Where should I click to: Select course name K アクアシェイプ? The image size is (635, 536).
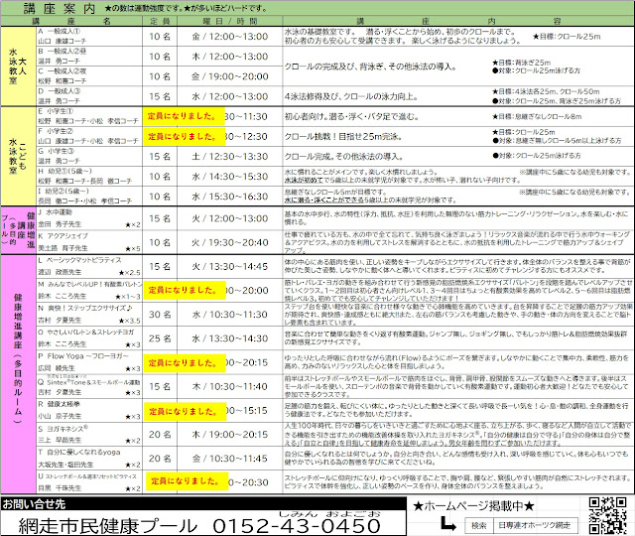[x=63, y=236]
